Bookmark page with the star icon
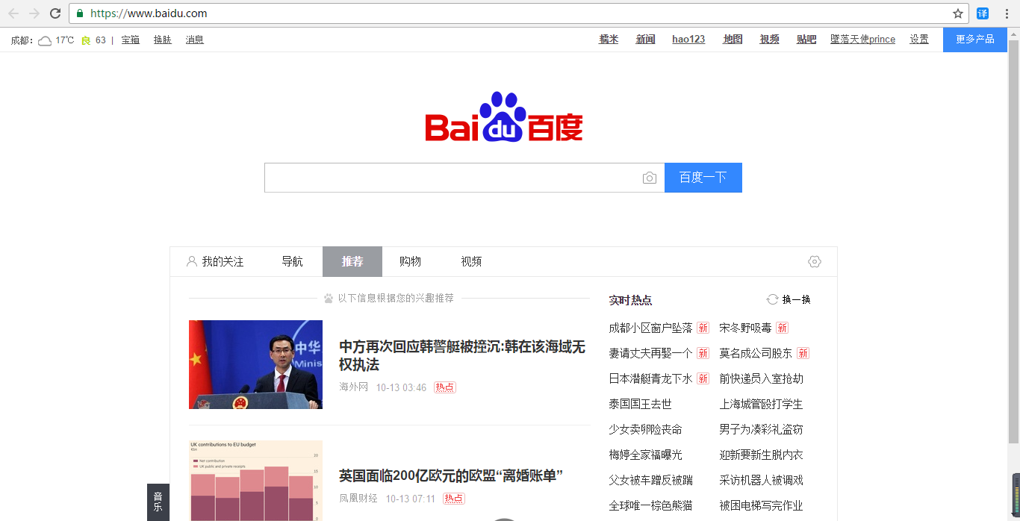 click(958, 13)
